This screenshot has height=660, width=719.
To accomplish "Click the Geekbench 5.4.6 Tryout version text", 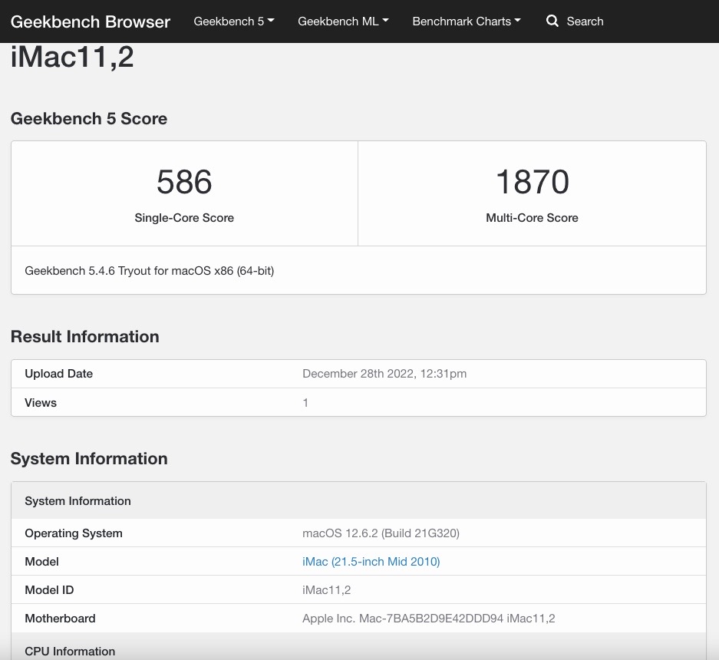I will click(x=150, y=271).
